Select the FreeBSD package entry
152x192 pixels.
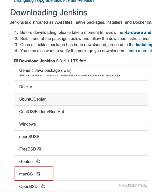[81, 149]
